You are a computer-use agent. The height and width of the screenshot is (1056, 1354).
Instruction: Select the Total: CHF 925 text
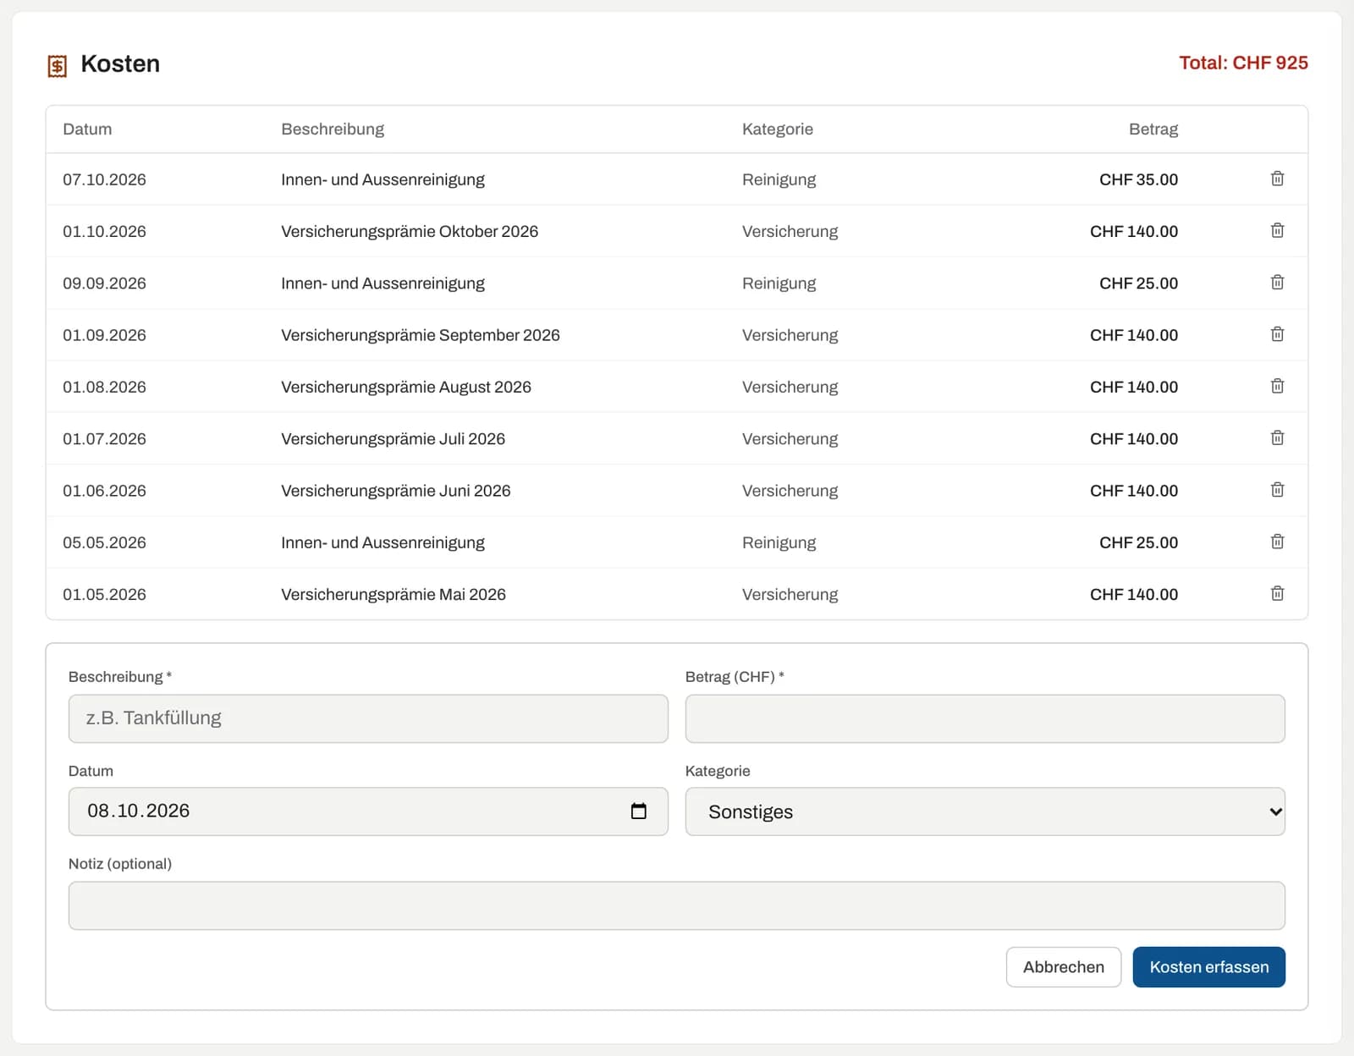(1243, 63)
